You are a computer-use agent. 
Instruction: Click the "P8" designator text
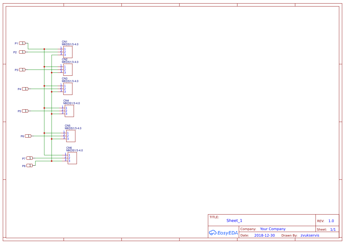click(24, 166)
